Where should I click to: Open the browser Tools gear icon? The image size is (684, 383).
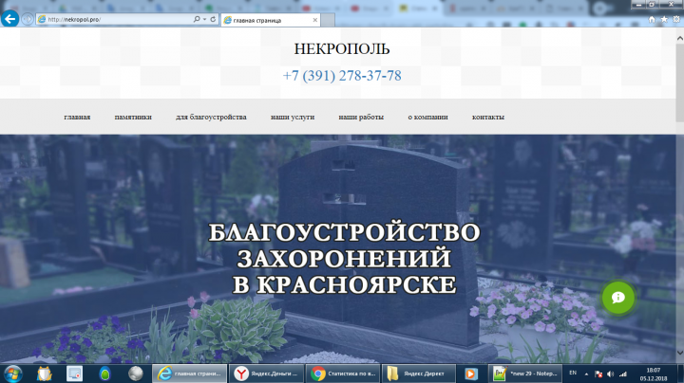pos(676,19)
